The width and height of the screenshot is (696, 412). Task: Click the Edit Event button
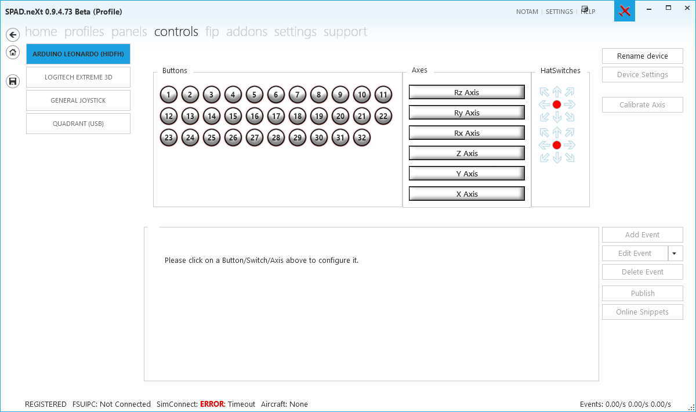(x=635, y=254)
